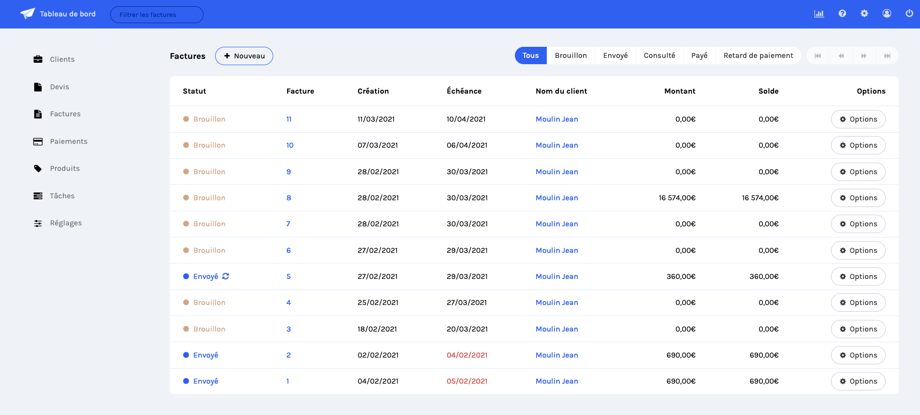The width and height of the screenshot is (920, 415).
Task: Click the power logout icon
Action: pyautogui.click(x=909, y=14)
